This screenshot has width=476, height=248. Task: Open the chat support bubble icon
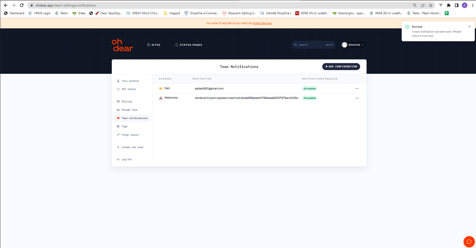click(469, 242)
